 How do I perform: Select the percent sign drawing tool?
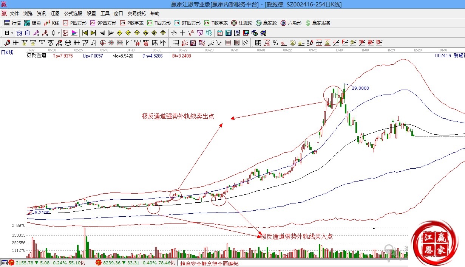click(x=275, y=42)
